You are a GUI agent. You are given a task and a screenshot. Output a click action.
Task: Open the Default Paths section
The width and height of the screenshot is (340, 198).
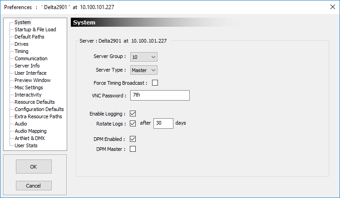pos(30,37)
